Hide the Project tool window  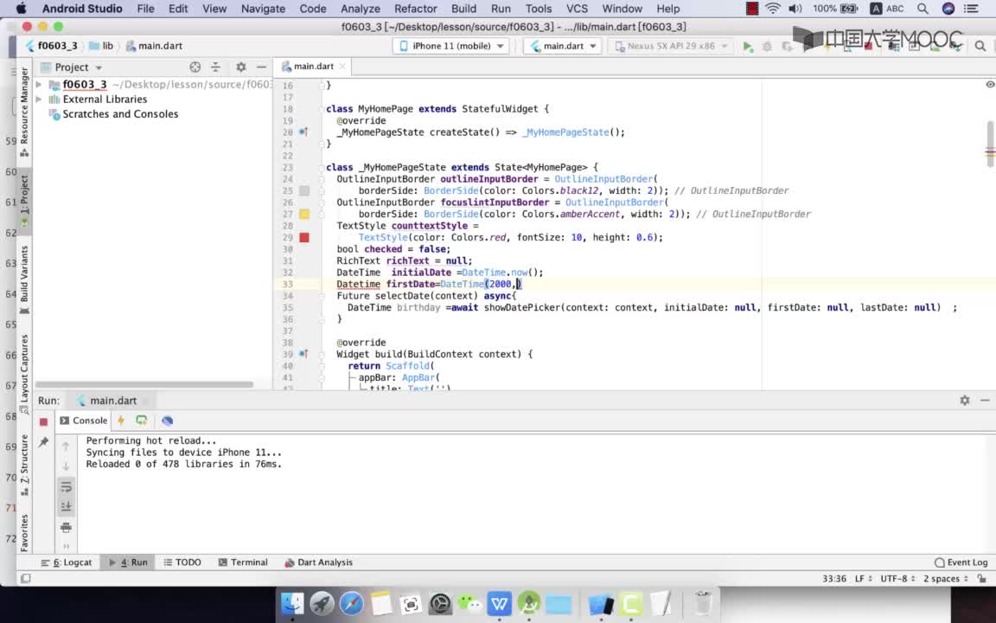click(x=261, y=67)
